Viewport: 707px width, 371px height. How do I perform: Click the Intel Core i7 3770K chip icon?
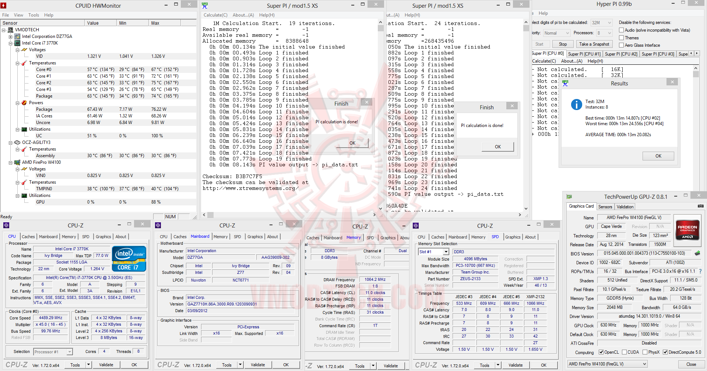(x=17, y=43)
